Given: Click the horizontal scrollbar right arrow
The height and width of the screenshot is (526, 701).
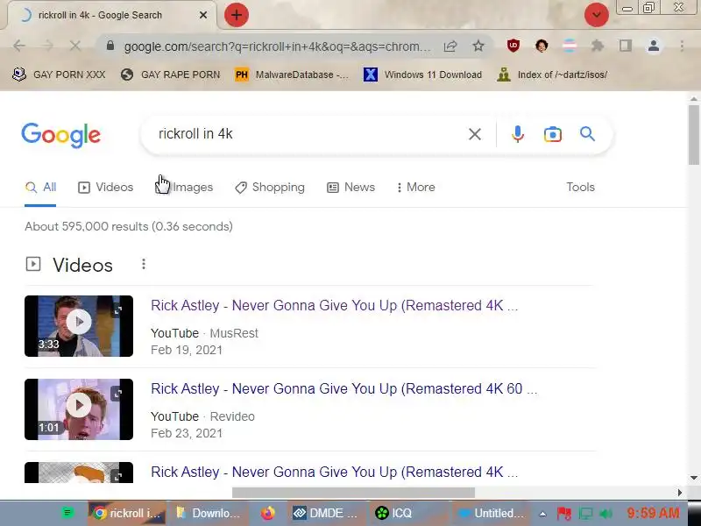Looking at the screenshot, I should pos(680,493).
